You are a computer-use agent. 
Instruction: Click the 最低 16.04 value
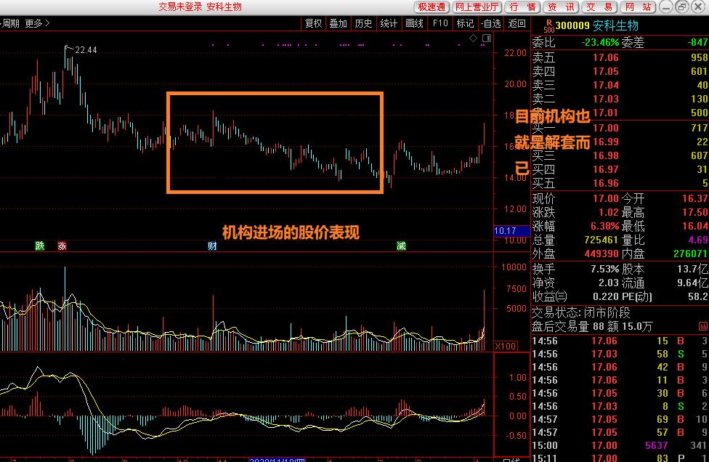click(x=695, y=226)
